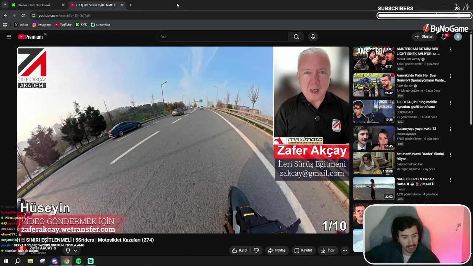Open SAHİLDE ERKEN PAZAR SABAHI thumbnail
The image size is (473, 266).
374,188
